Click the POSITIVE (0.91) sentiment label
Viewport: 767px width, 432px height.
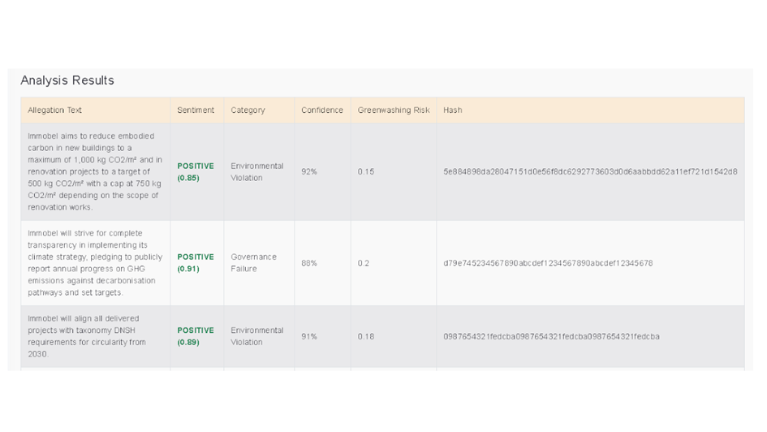tap(196, 263)
